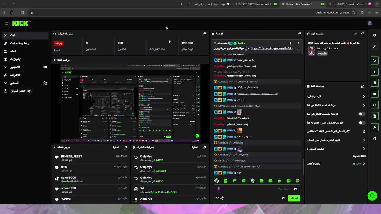Pop out the chat panel (الدردشة)
Image resolution: width=381 pixels, height=214 pixels.
pyautogui.click(x=299, y=34)
